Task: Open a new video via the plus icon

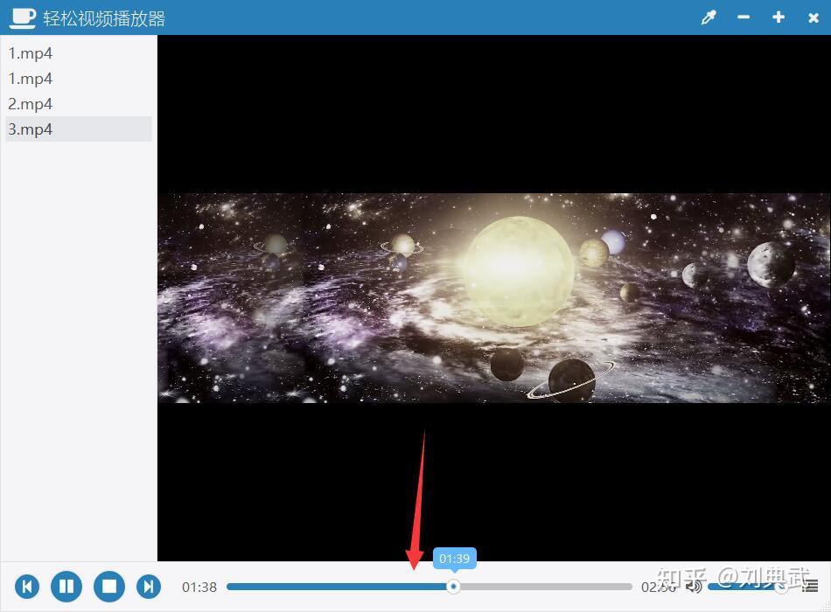Action: tap(778, 17)
